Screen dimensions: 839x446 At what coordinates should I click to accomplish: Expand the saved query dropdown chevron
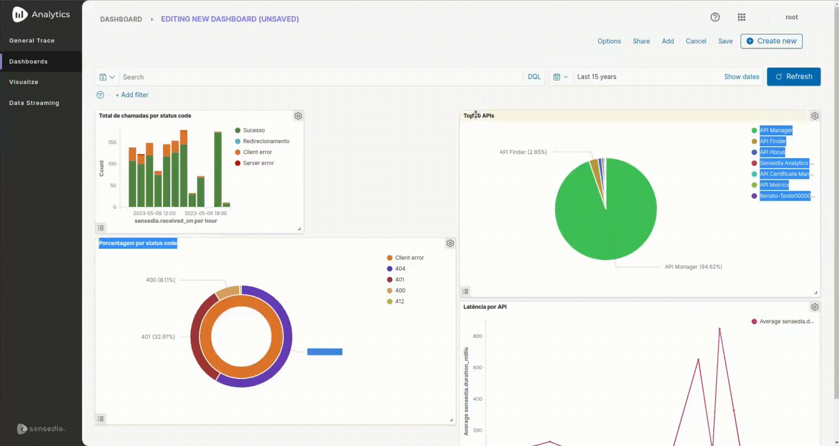(x=112, y=76)
